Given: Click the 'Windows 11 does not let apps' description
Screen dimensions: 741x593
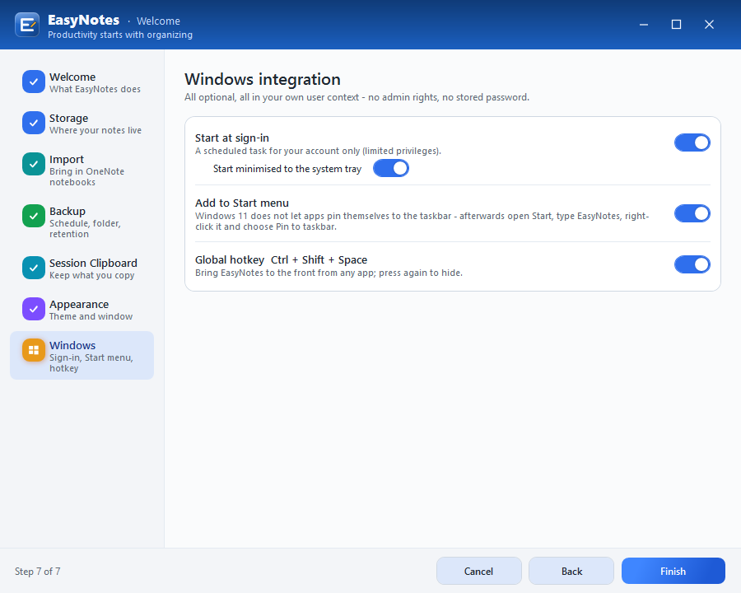Looking at the screenshot, I should pos(422,222).
